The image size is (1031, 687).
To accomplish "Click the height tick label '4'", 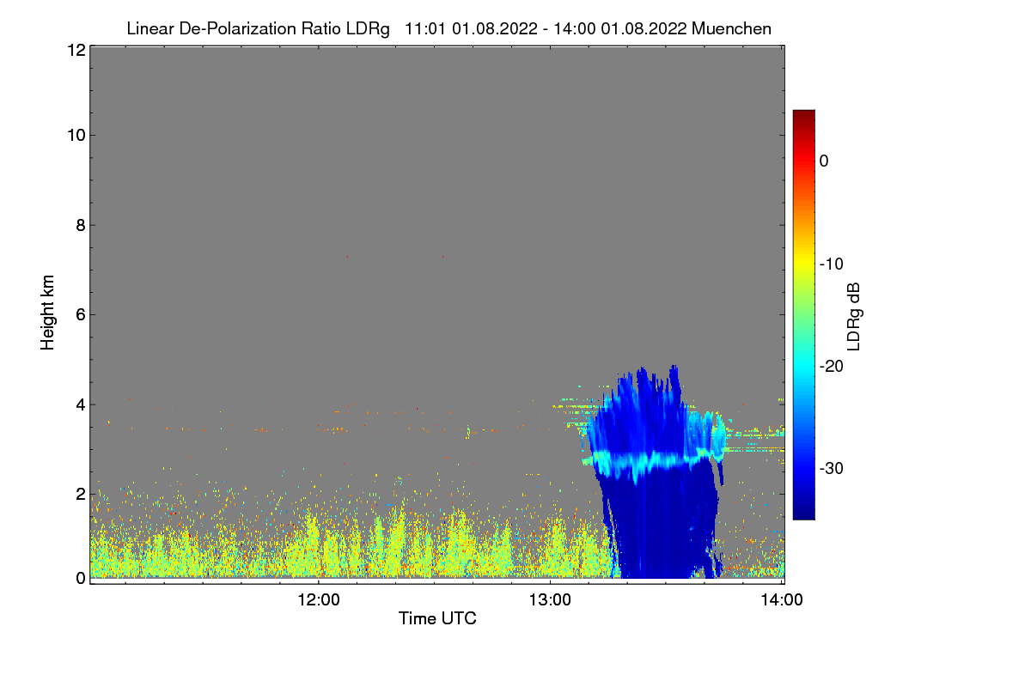I will (x=79, y=404).
